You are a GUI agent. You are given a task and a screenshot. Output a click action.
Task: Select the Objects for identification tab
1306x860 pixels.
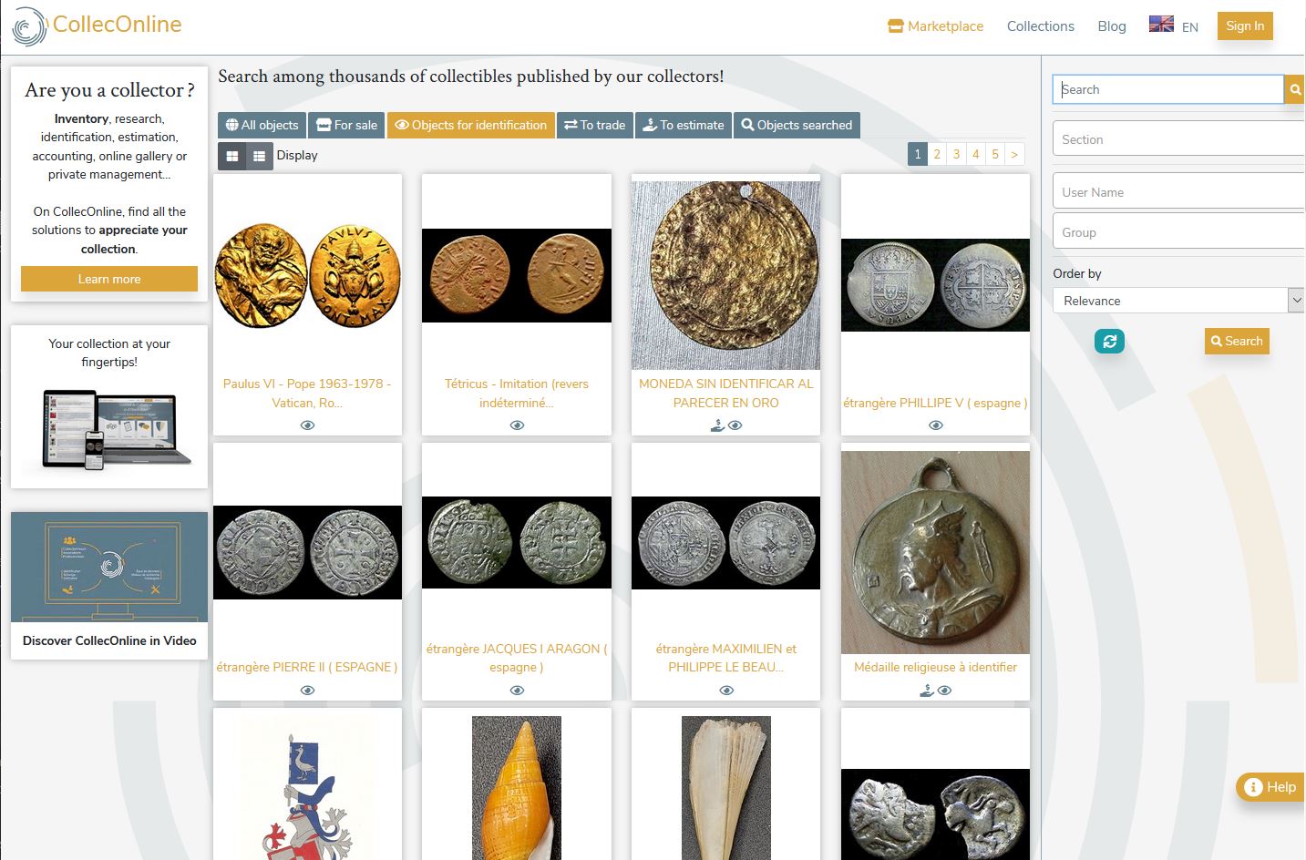coord(471,125)
